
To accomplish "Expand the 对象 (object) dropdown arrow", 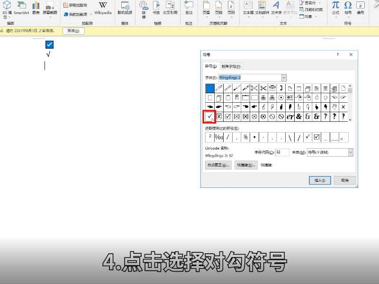I will pyautogui.click(x=315, y=16).
